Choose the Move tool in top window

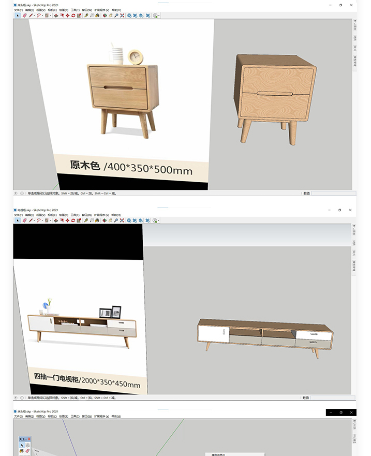pyautogui.click(x=67, y=16)
